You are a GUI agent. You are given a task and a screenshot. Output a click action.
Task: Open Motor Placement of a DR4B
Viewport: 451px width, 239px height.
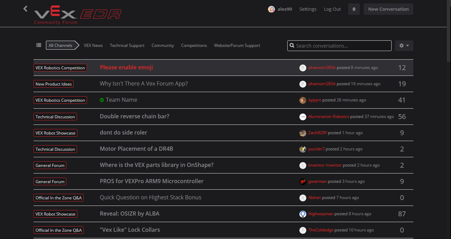tap(136, 149)
